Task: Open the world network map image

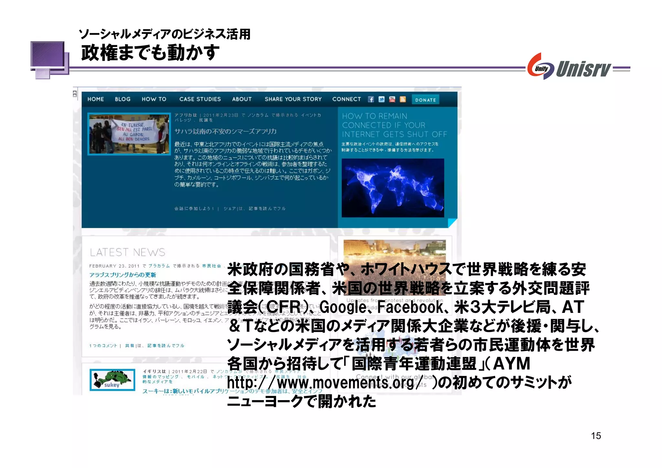Action: (x=393, y=188)
